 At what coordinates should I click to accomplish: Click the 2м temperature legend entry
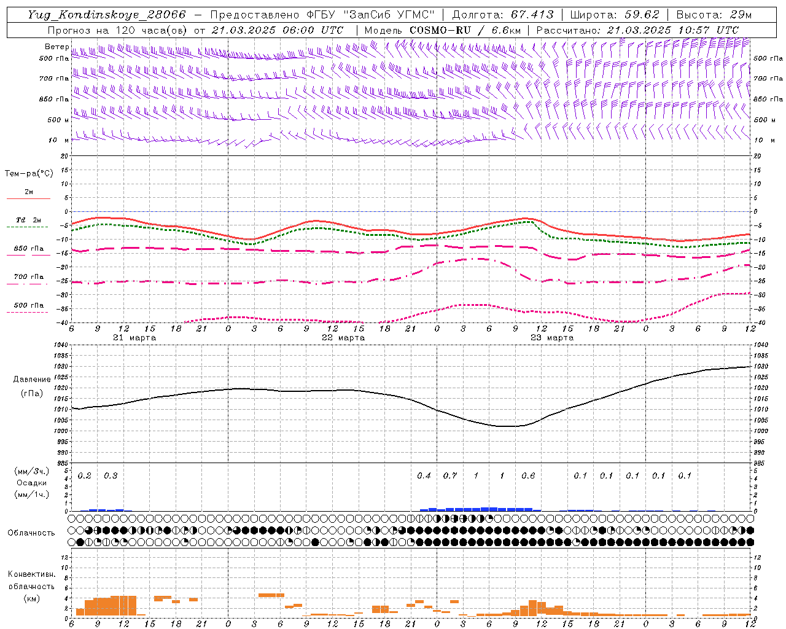pyautogui.click(x=29, y=192)
